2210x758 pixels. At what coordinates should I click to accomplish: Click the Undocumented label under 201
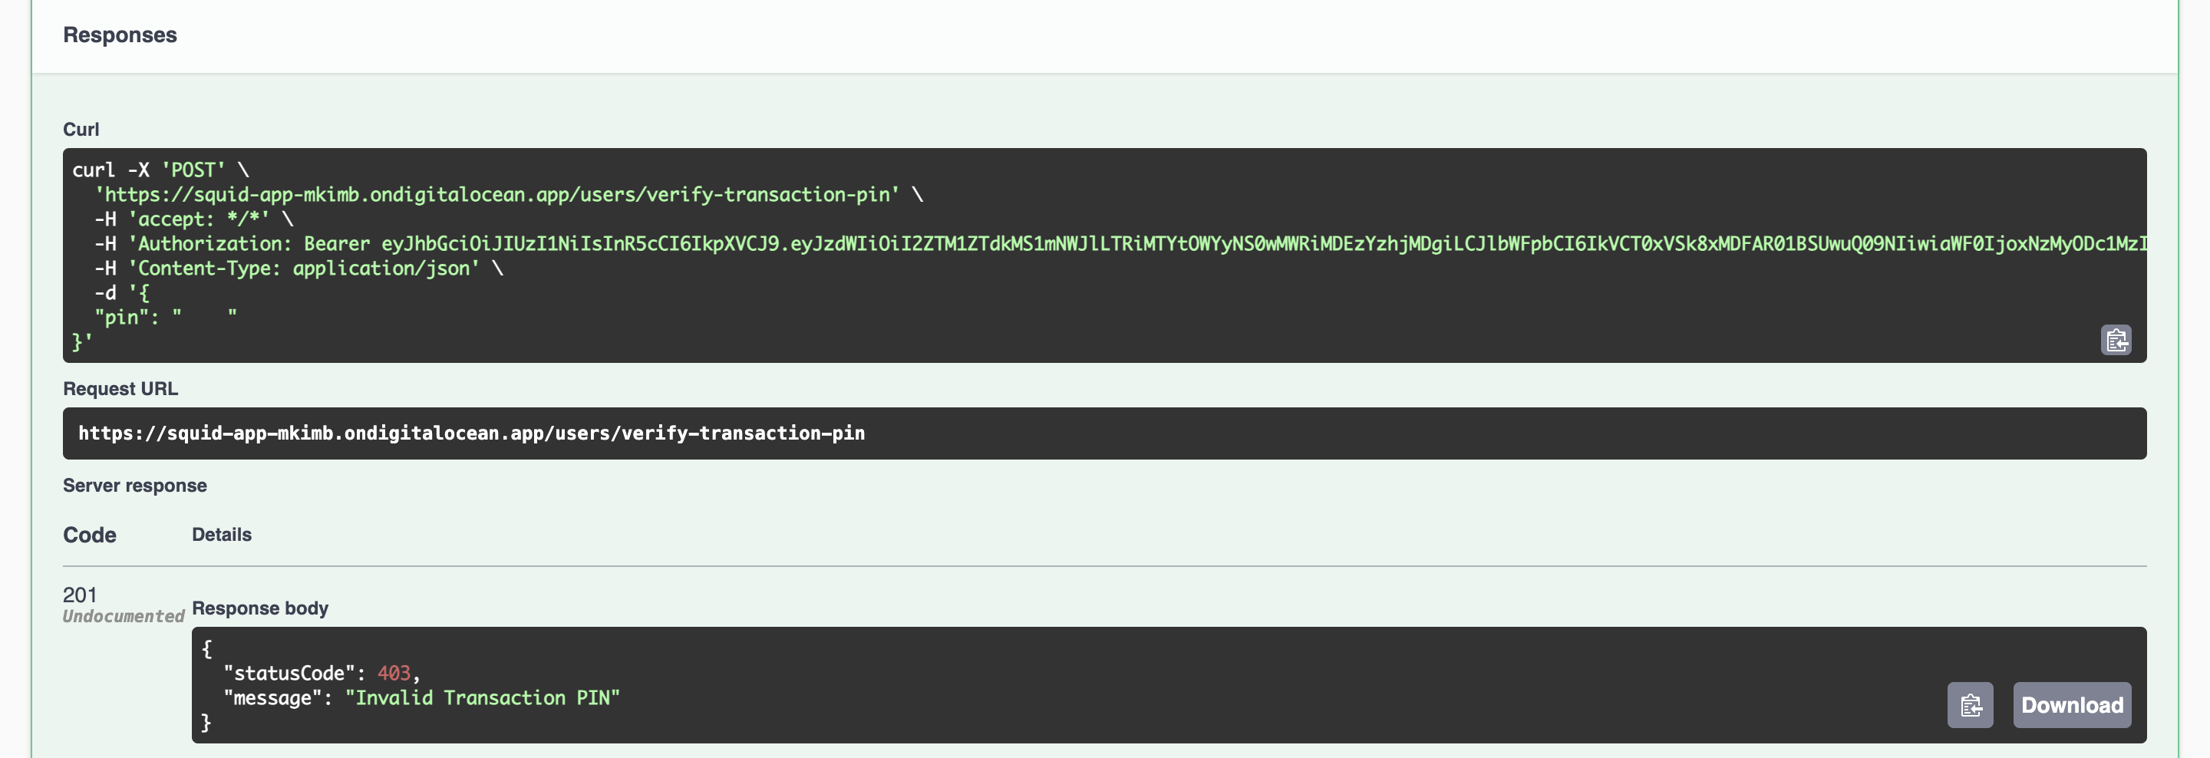(x=124, y=615)
